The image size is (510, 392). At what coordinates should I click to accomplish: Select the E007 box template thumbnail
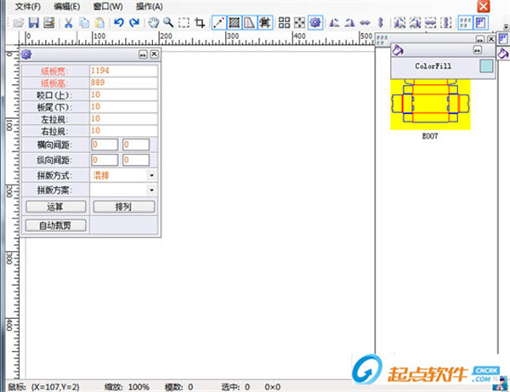[x=430, y=103]
